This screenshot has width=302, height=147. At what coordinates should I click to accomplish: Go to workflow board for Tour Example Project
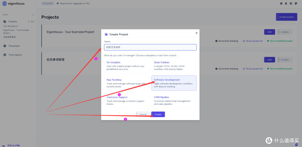tap(280, 41)
